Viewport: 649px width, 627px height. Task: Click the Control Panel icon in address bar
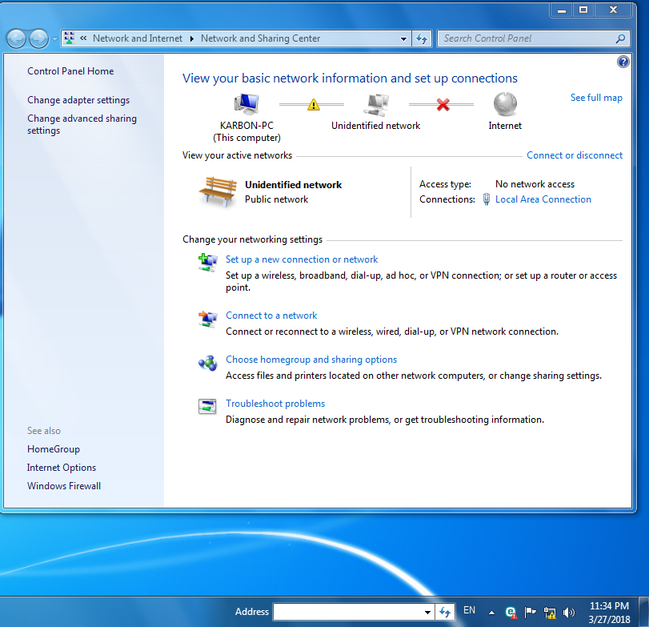pos(70,38)
